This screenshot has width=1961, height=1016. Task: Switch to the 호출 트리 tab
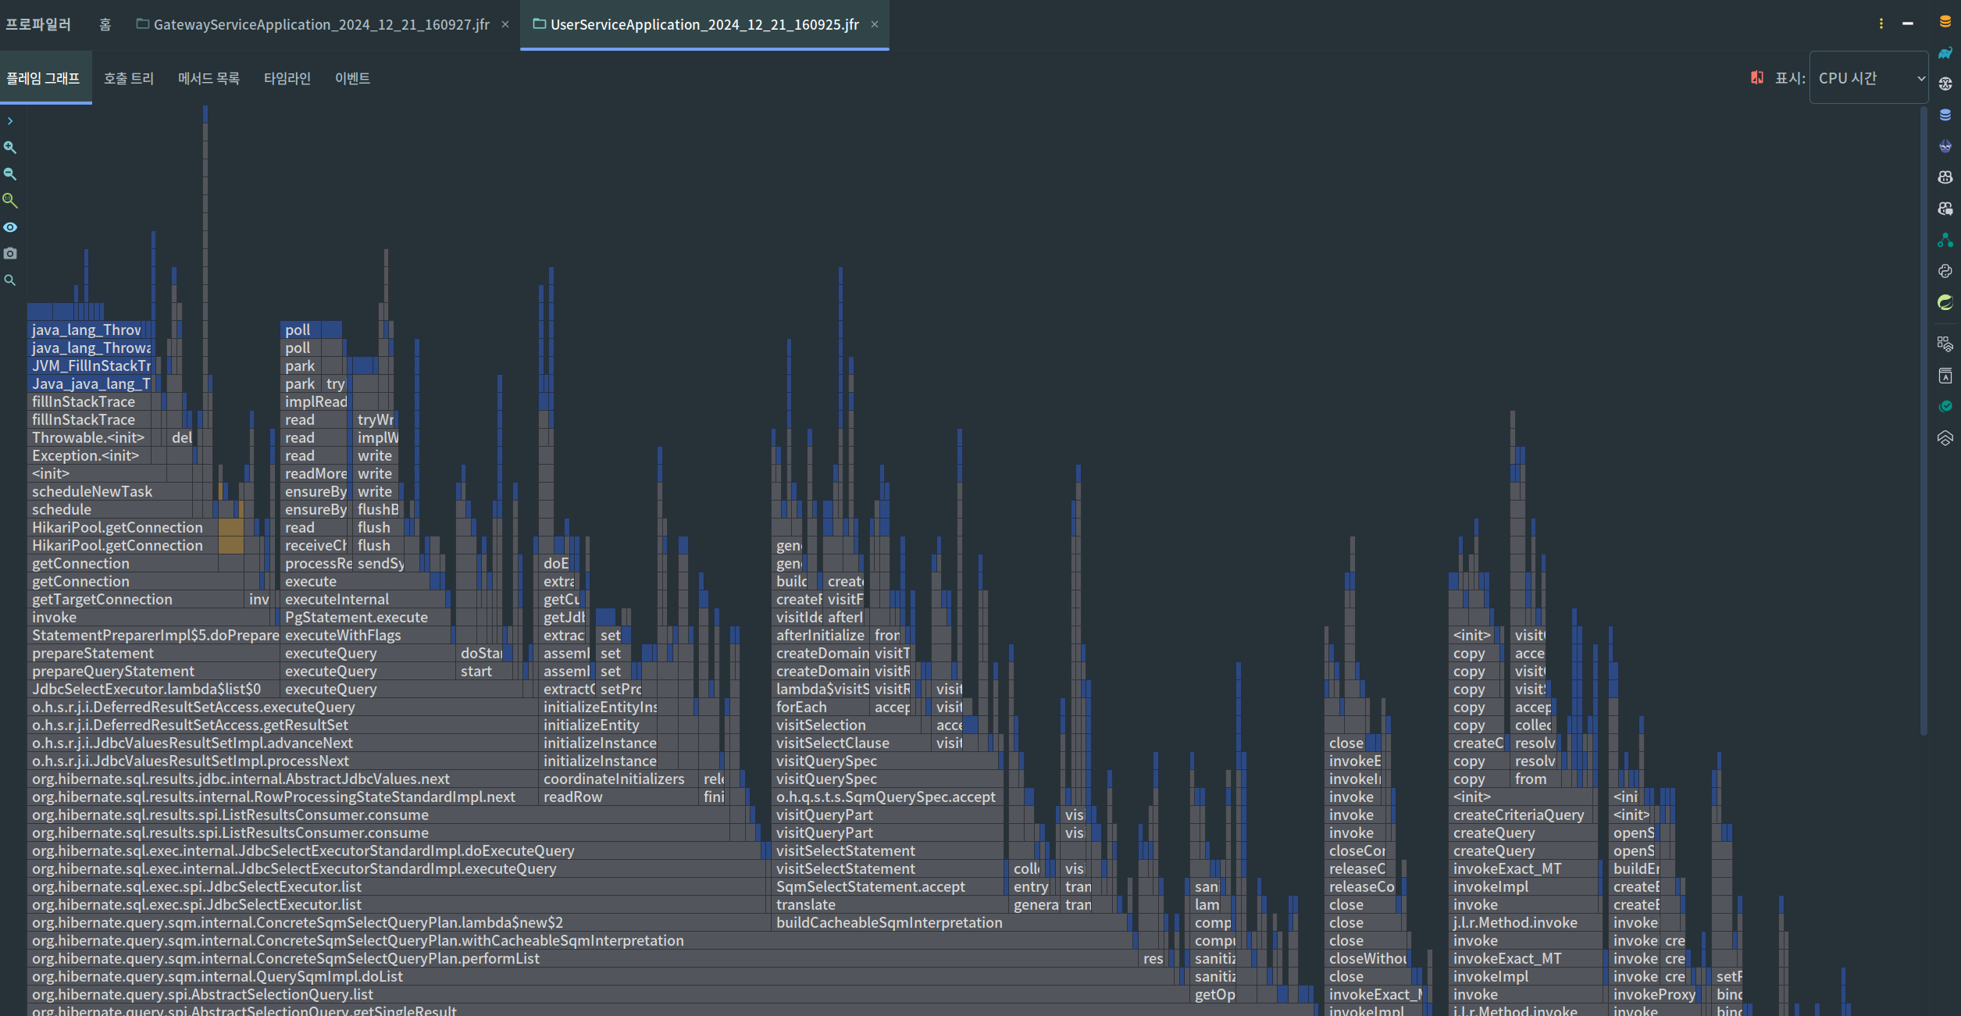pyautogui.click(x=129, y=78)
